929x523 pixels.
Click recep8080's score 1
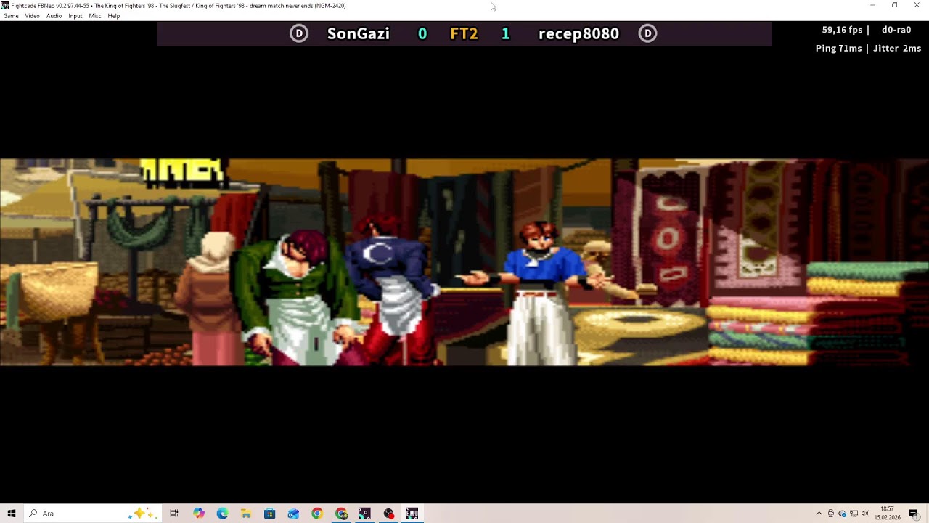click(506, 33)
